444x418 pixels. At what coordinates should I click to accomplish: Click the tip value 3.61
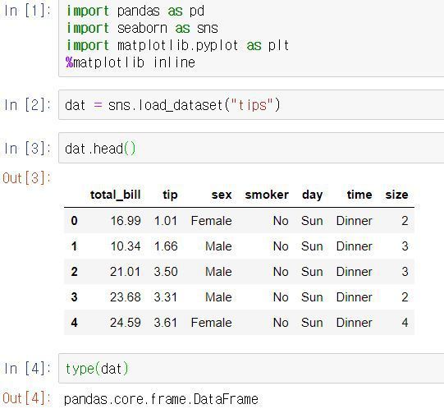coord(166,323)
